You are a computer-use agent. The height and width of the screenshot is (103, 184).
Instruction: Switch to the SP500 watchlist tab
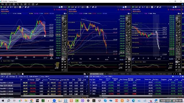tap(14, 74)
